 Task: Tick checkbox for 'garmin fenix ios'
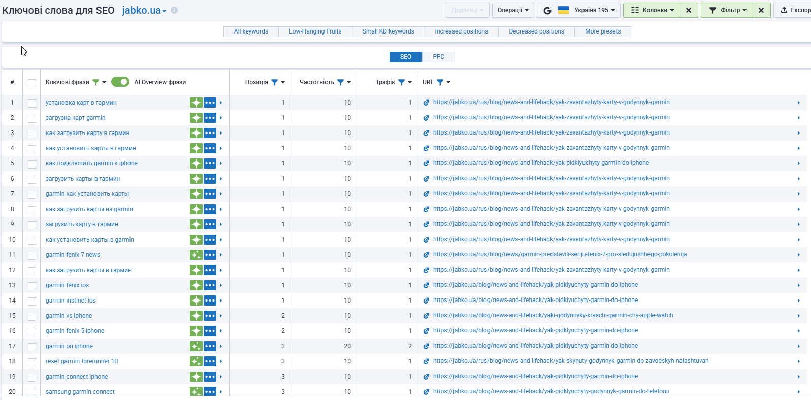click(32, 286)
